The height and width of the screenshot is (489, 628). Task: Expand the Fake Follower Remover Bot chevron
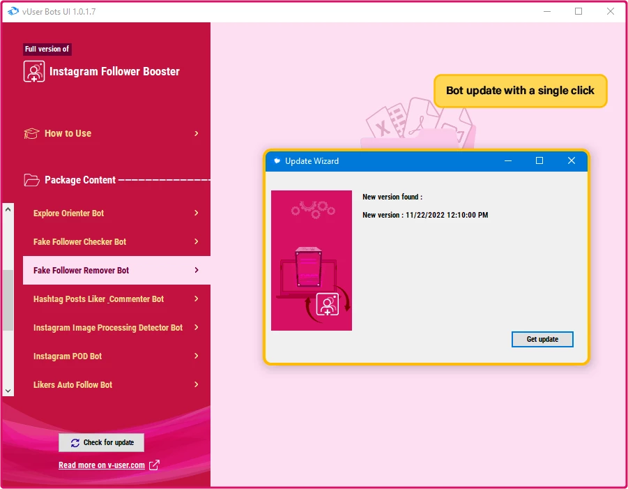197,270
